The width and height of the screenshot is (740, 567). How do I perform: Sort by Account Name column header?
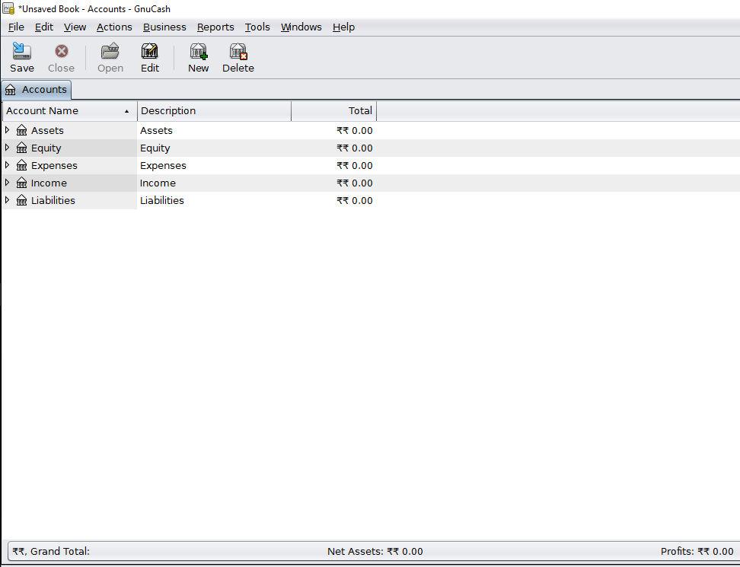70,111
